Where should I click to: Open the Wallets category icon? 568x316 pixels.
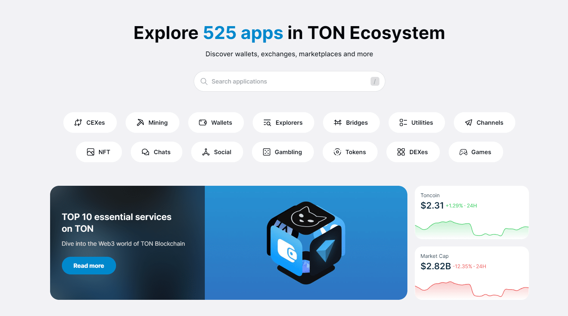tap(203, 123)
